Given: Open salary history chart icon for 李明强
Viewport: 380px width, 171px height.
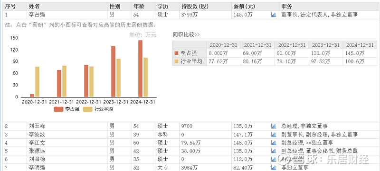Looking at the screenshot, I should 274,167.
